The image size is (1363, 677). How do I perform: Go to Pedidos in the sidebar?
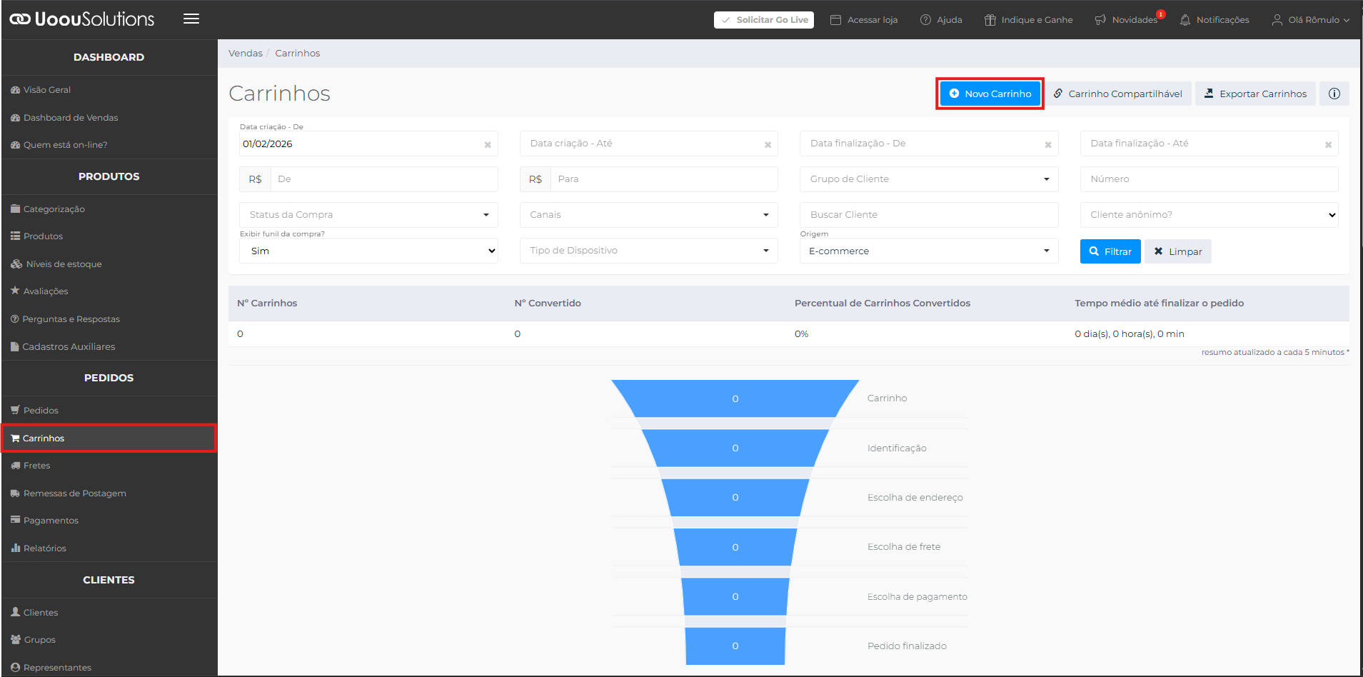pyautogui.click(x=41, y=411)
